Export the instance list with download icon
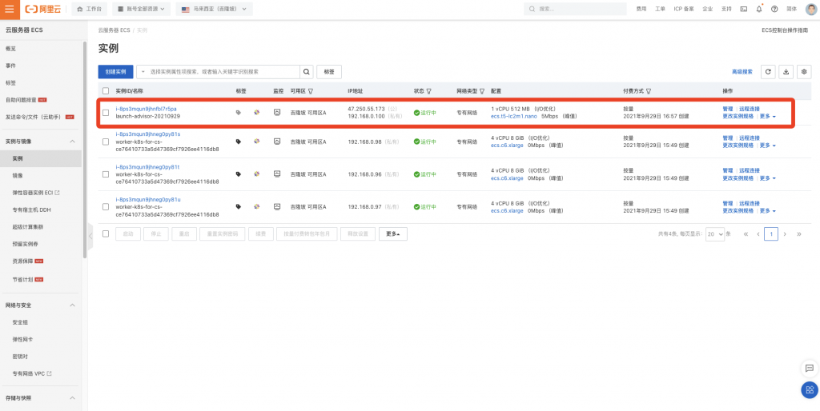Viewport: 820px width, 411px height. pyautogui.click(x=786, y=71)
